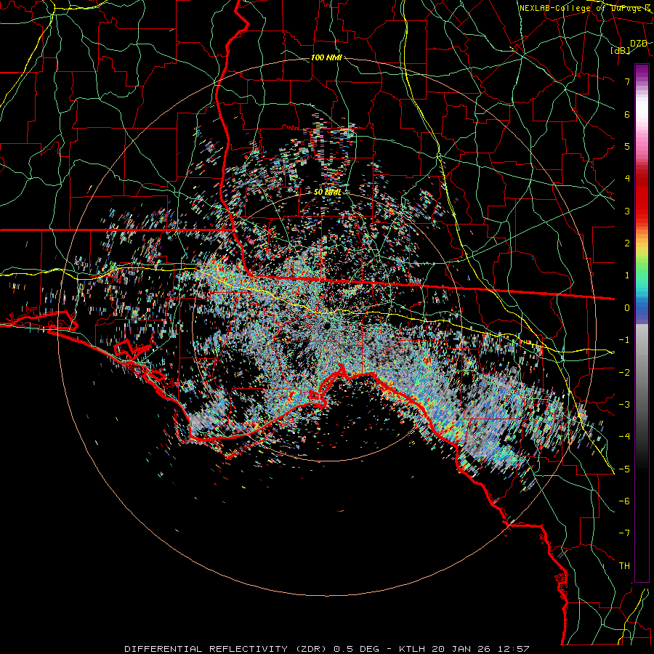Viewport: 654px width, 654px height.
Task: Click the "1" tick on the color scale
Action: 627,275
